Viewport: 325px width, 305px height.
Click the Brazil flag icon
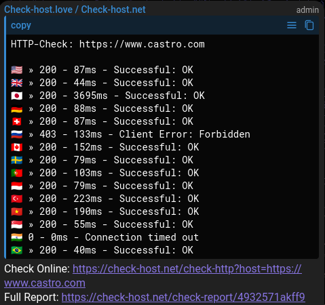pyautogui.click(x=17, y=250)
